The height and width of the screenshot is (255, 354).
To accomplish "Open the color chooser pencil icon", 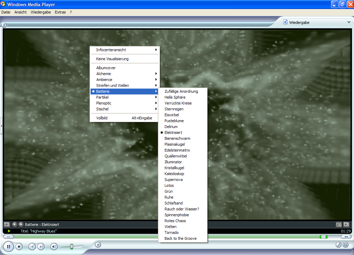I will pos(338,245).
